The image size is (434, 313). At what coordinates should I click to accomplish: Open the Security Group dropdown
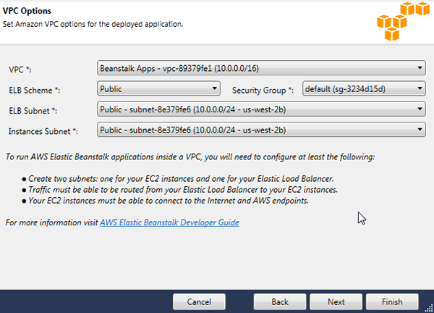[x=364, y=88]
